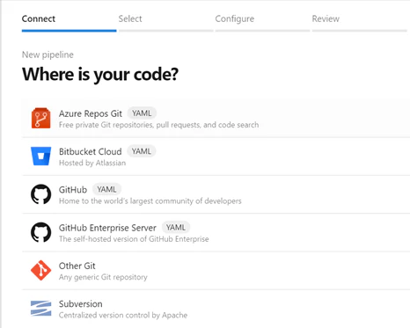Choose Azure Repos Git as source
Image resolution: width=410 pixels, height=328 pixels.
[216, 118]
